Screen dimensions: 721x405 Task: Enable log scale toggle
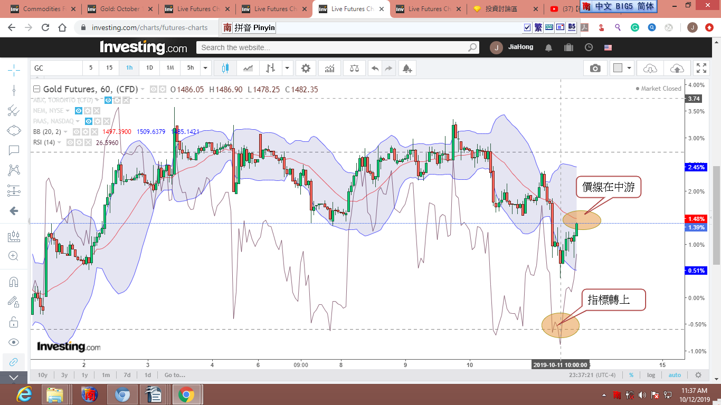click(651, 375)
